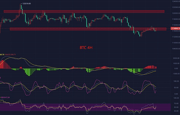Select the upper red resistance zone near 120000

coord(84,11)
